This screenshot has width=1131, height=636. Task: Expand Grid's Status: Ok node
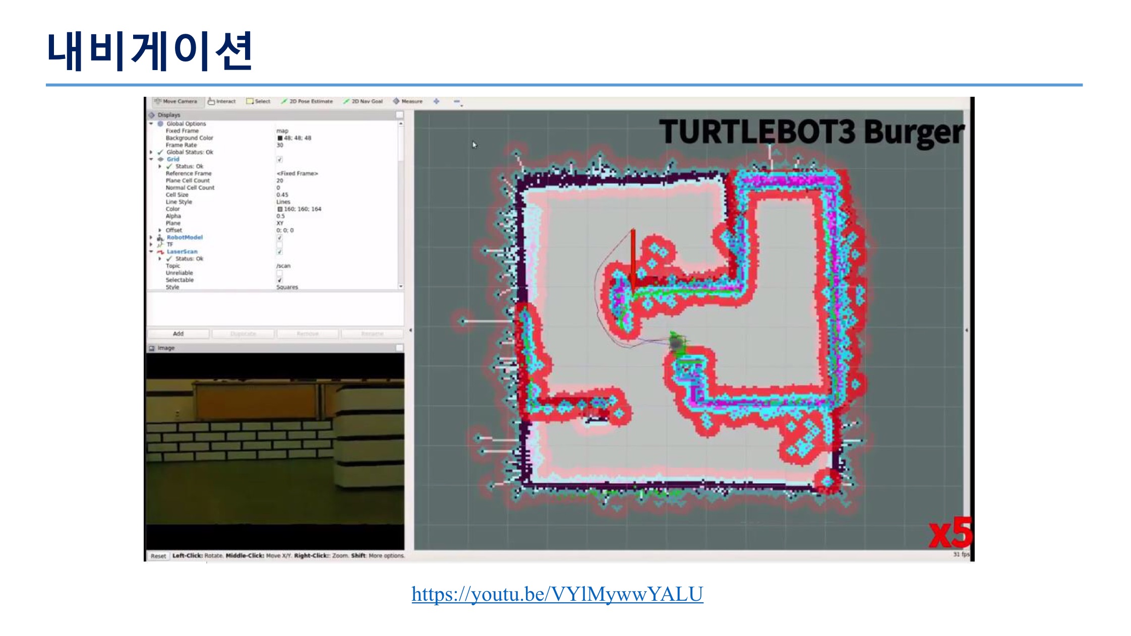point(160,166)
